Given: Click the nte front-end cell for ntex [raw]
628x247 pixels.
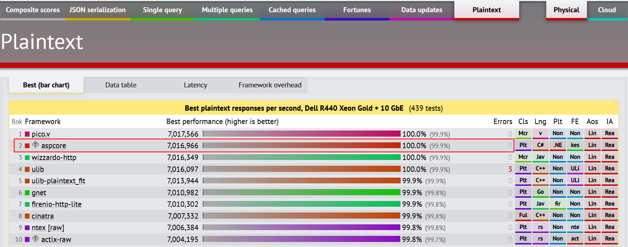Looking at the screenshot, I should (x=575, y=227).
